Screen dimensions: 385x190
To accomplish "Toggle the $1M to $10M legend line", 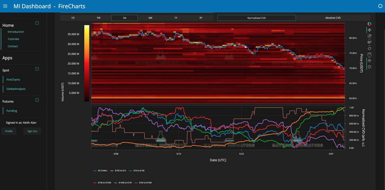I will tap(143, 183).
